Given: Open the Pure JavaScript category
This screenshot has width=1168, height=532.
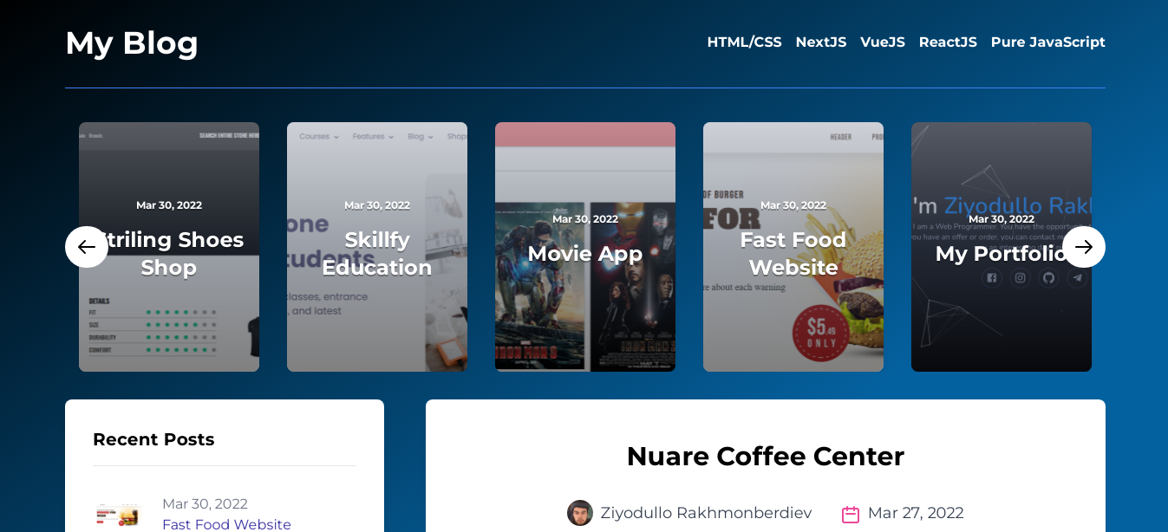Looking at the screenshot, I should 1048,42.
